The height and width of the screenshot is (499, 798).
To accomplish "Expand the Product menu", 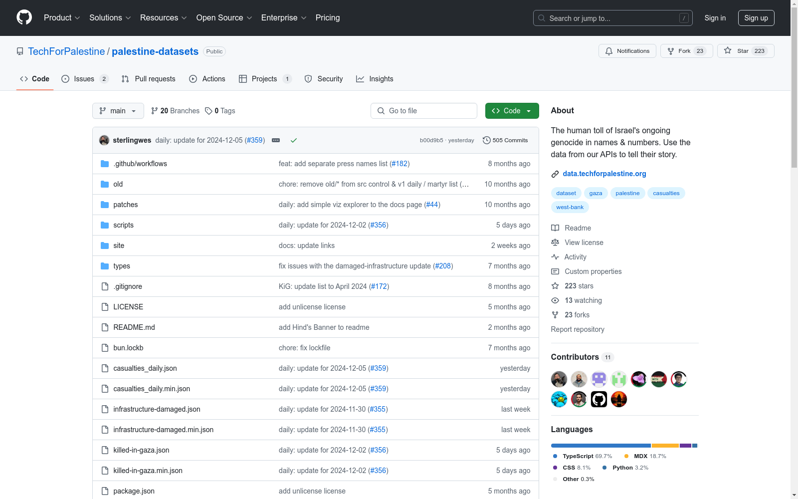I will point(62,17).
